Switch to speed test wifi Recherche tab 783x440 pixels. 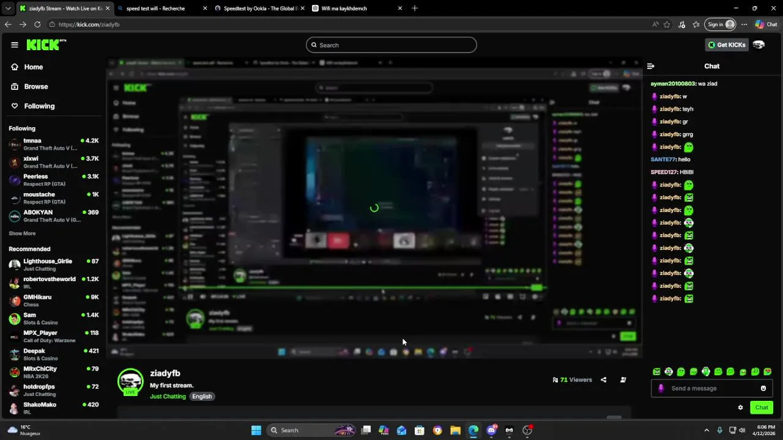tap(161, 9)
